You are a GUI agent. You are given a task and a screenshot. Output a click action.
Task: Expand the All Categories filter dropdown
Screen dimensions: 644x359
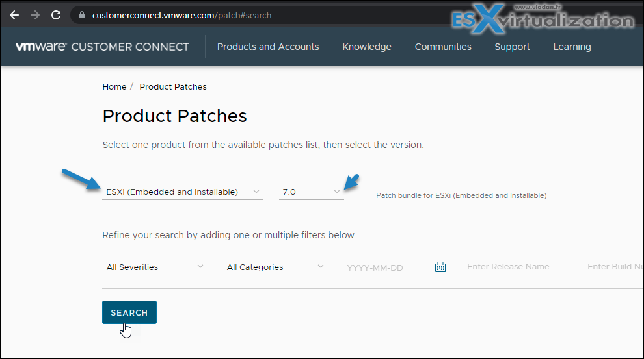pyautogui.click(x=275, y=267)
